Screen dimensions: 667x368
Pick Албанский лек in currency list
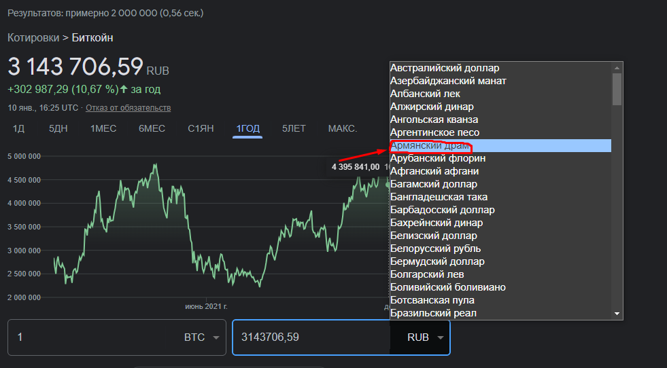click(500, 94)
